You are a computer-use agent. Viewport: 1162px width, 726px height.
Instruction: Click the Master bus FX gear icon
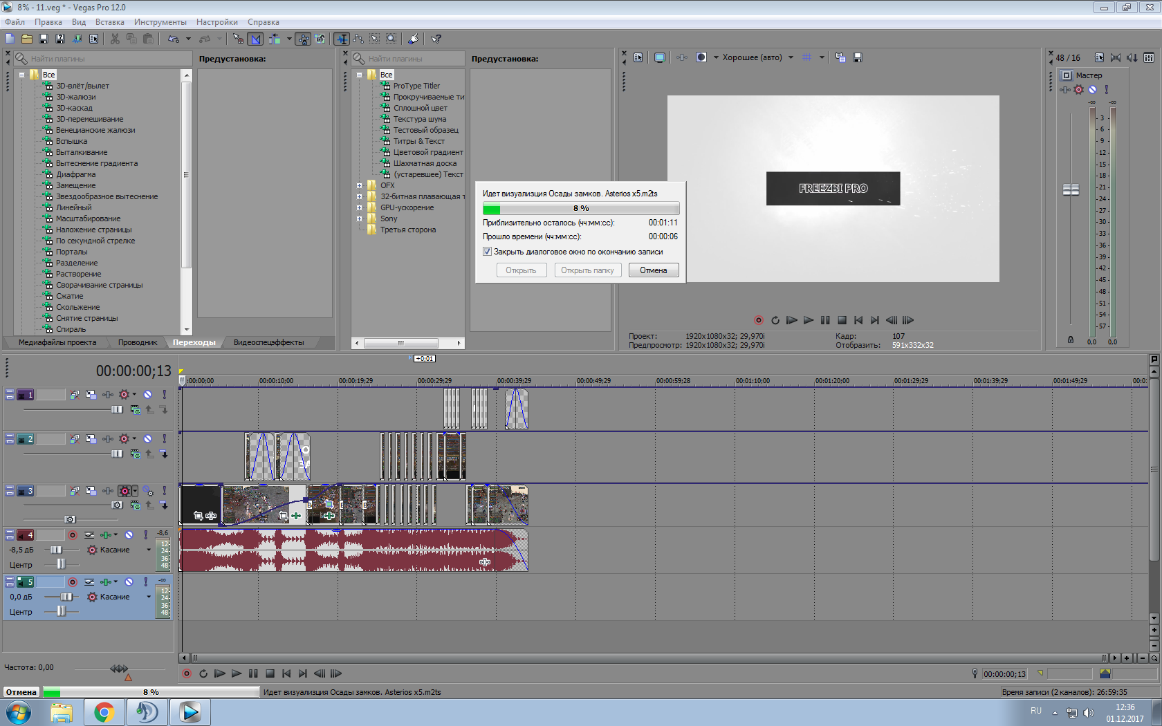(x=1079, y=89)
